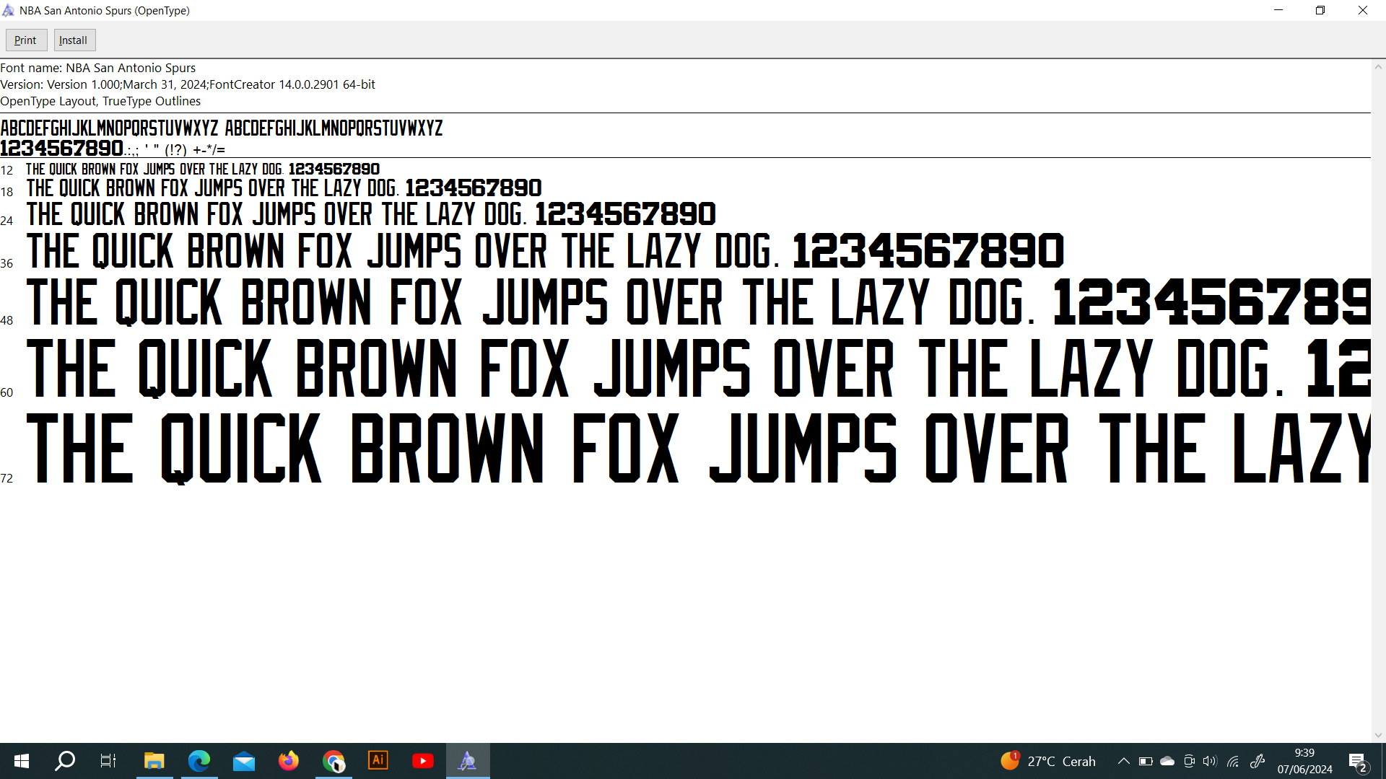Switch to Google Chrome on the taskbar
Image resolution: width=1386 pixels, height=779 pixels.
[334, 761]
